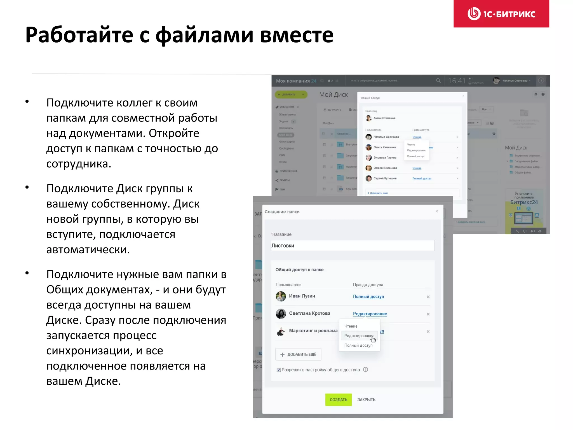Remove Наталья Сергеева from Общий доступ list
Screen dimensions: 573x430
457,137
